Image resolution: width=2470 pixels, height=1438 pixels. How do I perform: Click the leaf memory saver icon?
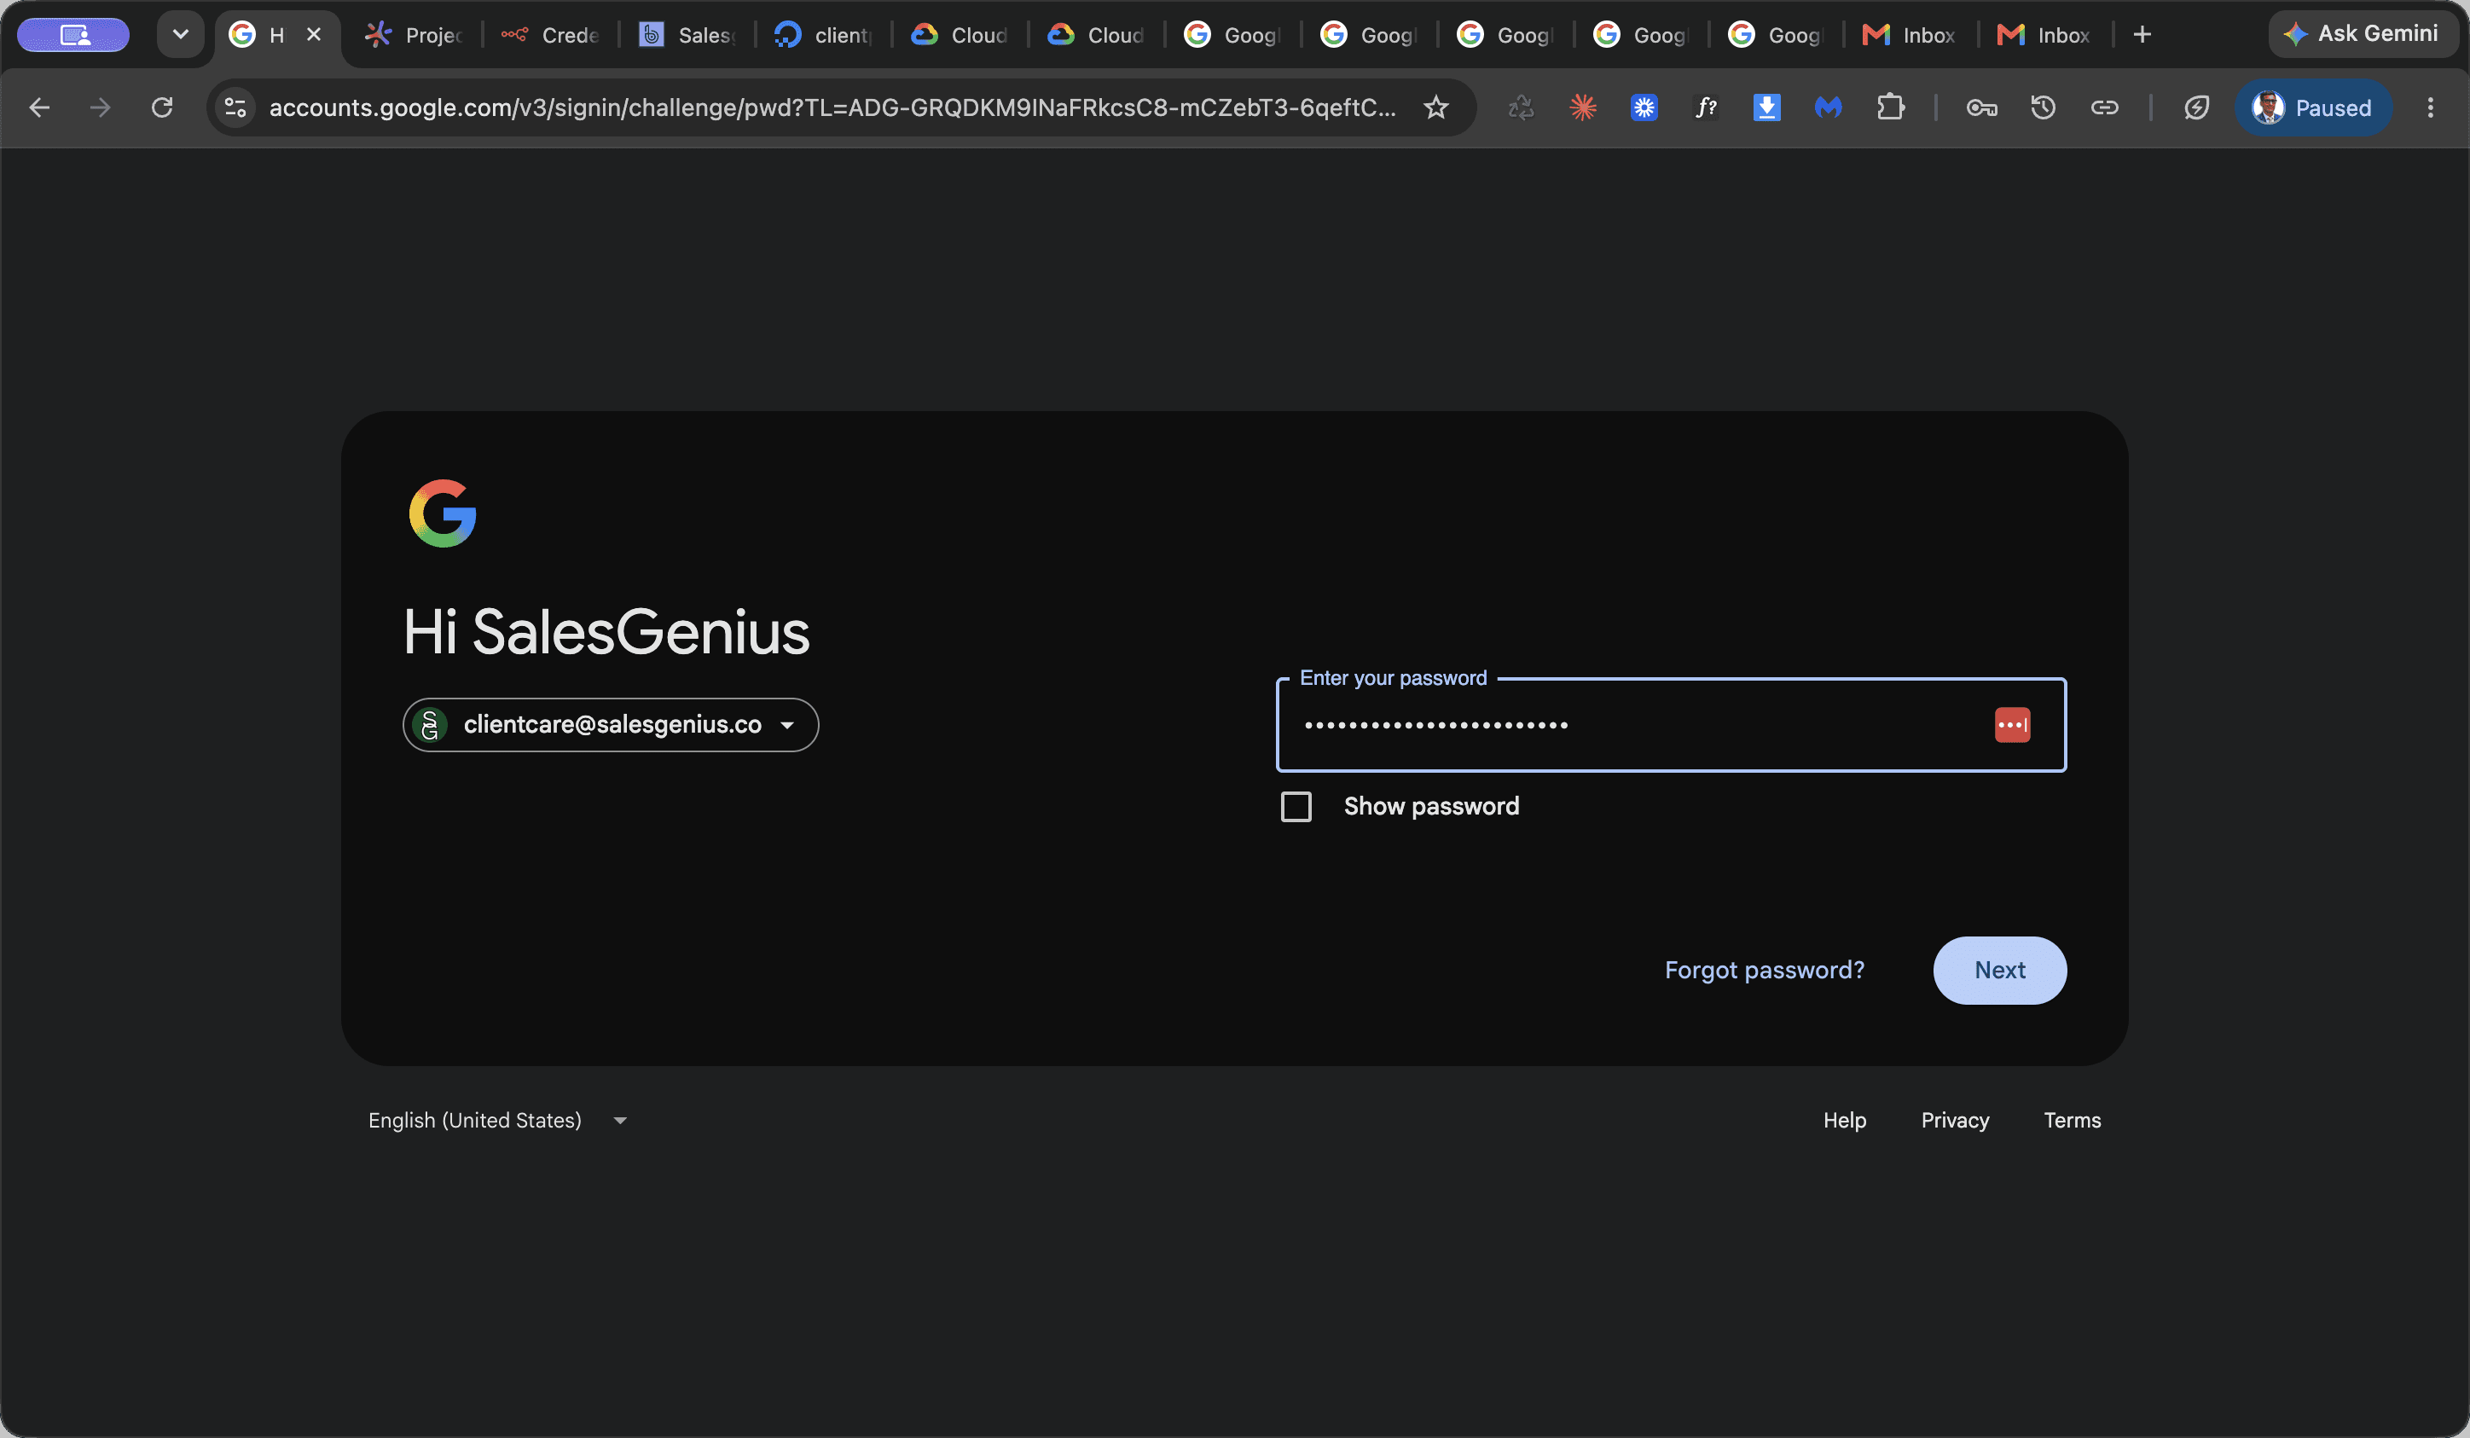point(2196,107)
